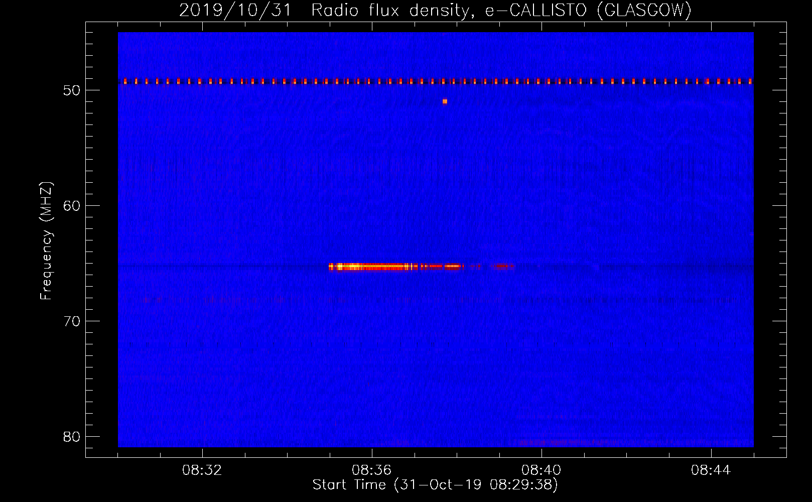Viewport: 812px width, 502px height.
Task: Click the 50 tick label on the frequency axis
Action: pos(72,91)
